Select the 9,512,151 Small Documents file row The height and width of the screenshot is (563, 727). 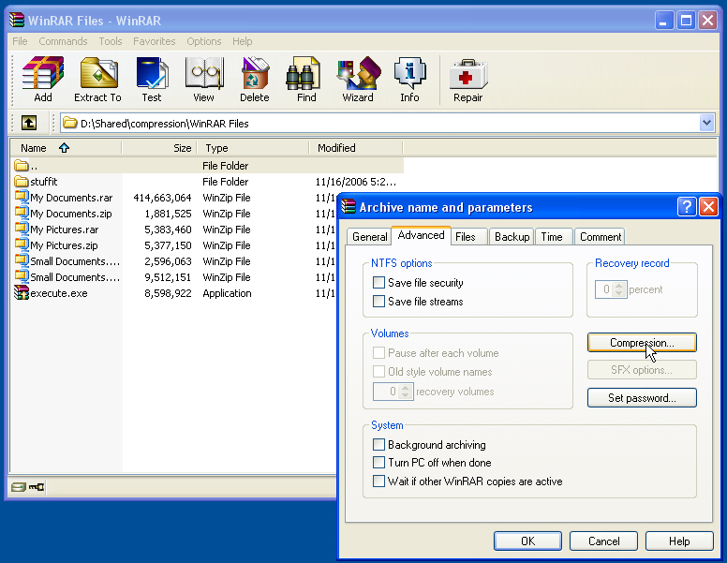click(x=174, y=277)
